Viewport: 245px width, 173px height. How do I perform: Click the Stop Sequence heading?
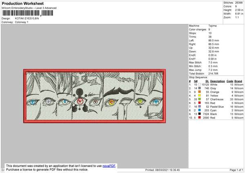pos(198,77)
